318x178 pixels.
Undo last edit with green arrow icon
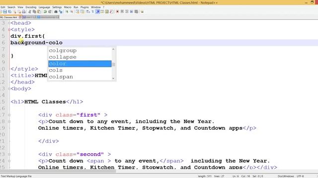tap(45, 12)
